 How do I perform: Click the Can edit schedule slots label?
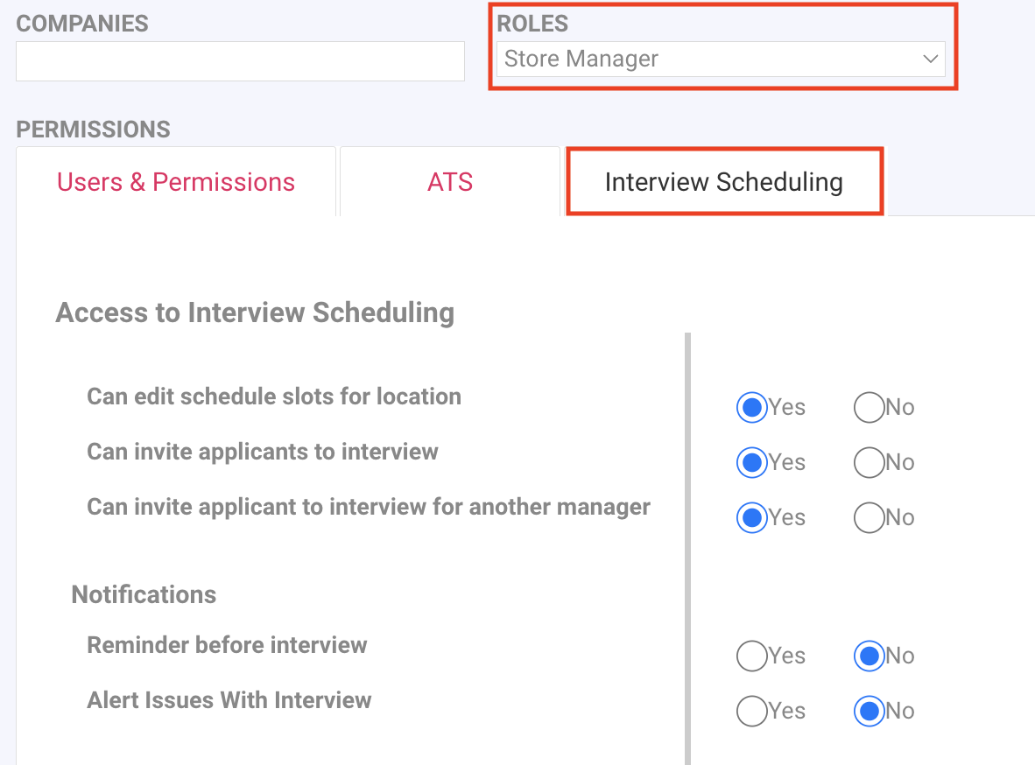point(274,397)
